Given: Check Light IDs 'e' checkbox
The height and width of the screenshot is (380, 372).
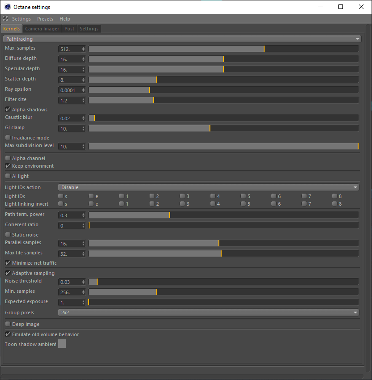Looking at the screenshot, I should (91, 196).
